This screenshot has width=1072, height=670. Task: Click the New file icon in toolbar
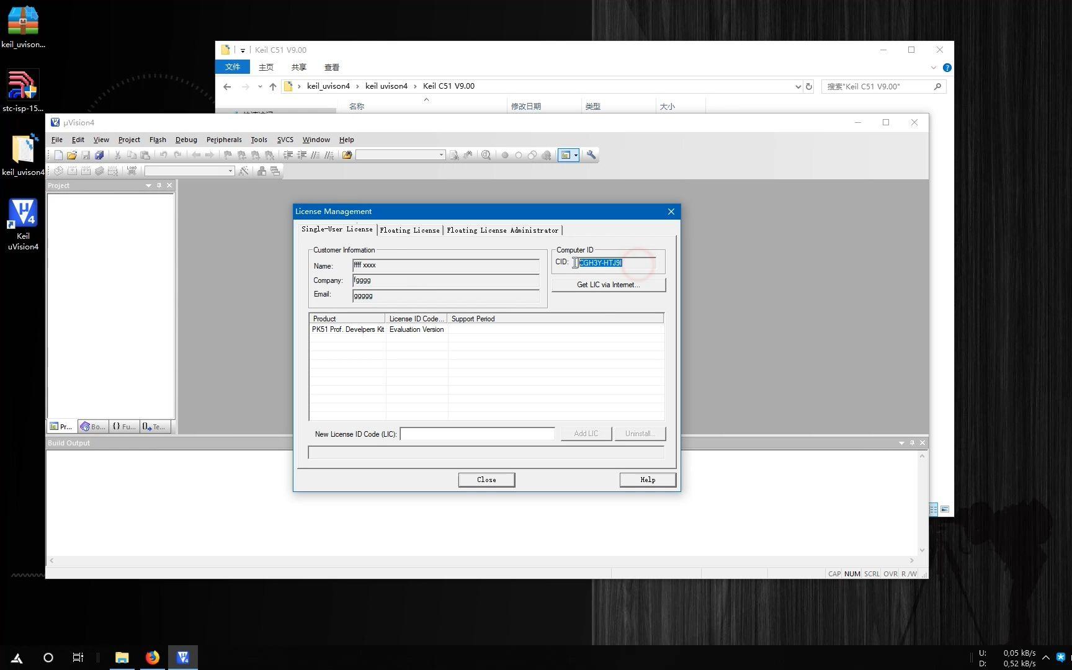click(58, 155)
